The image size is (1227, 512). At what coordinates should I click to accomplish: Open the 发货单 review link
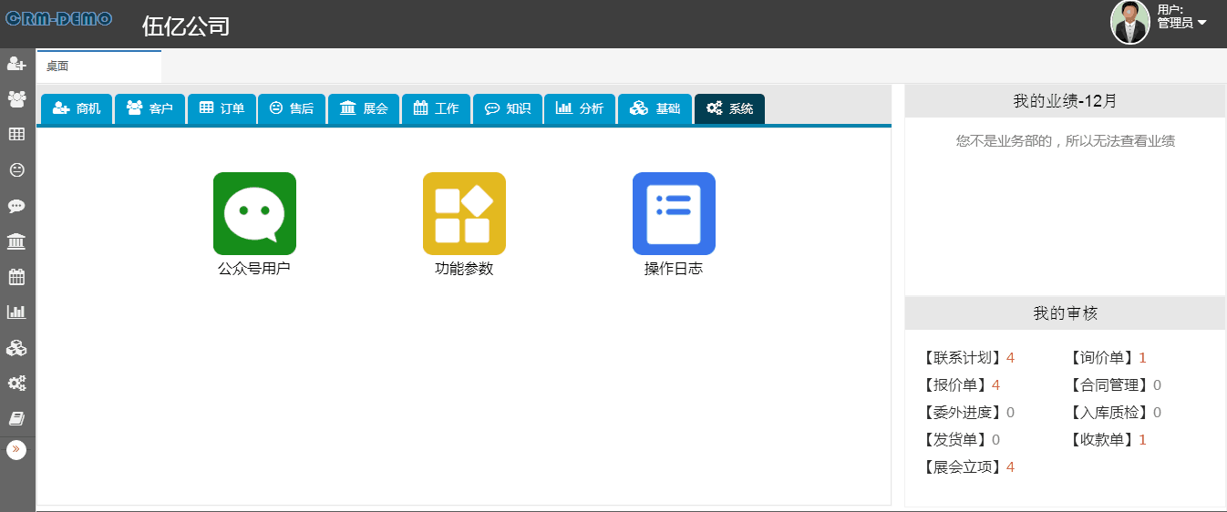961,440
